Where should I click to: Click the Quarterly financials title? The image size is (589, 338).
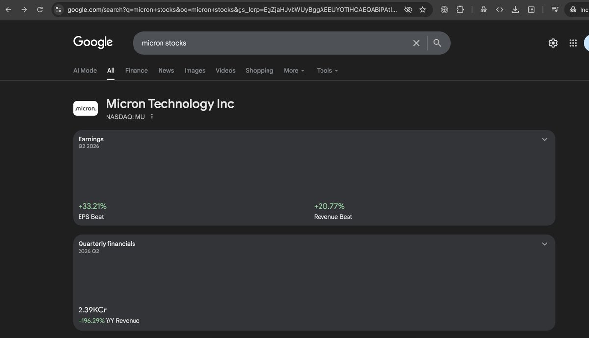(x=107, y=244)
